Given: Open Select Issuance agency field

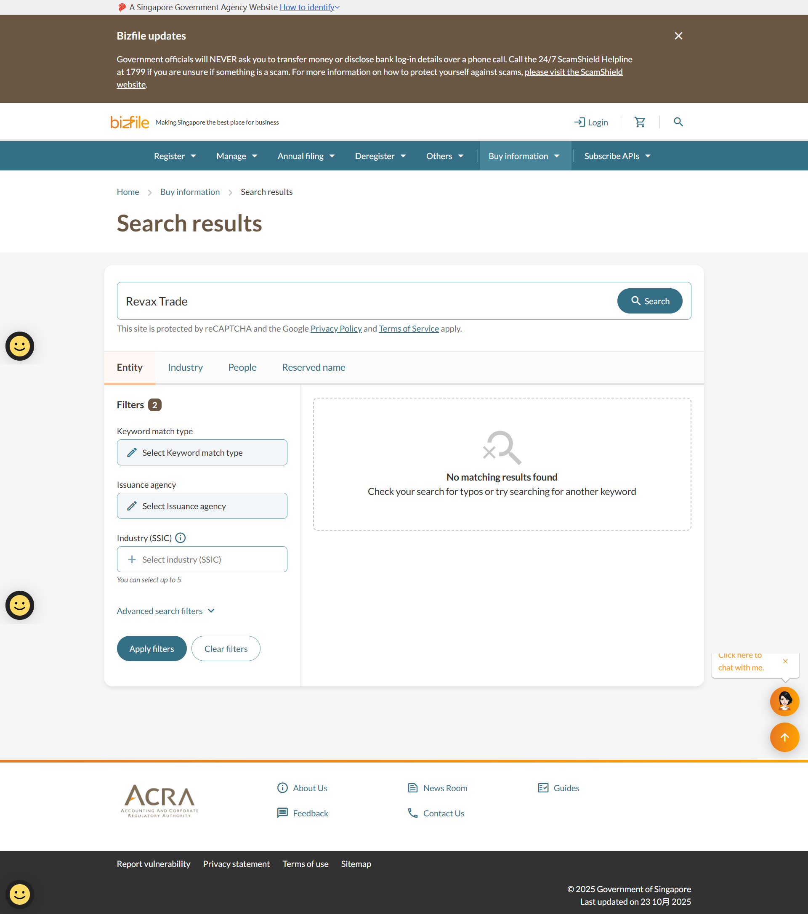Looking at the screenshot, I should coord(202,506).
